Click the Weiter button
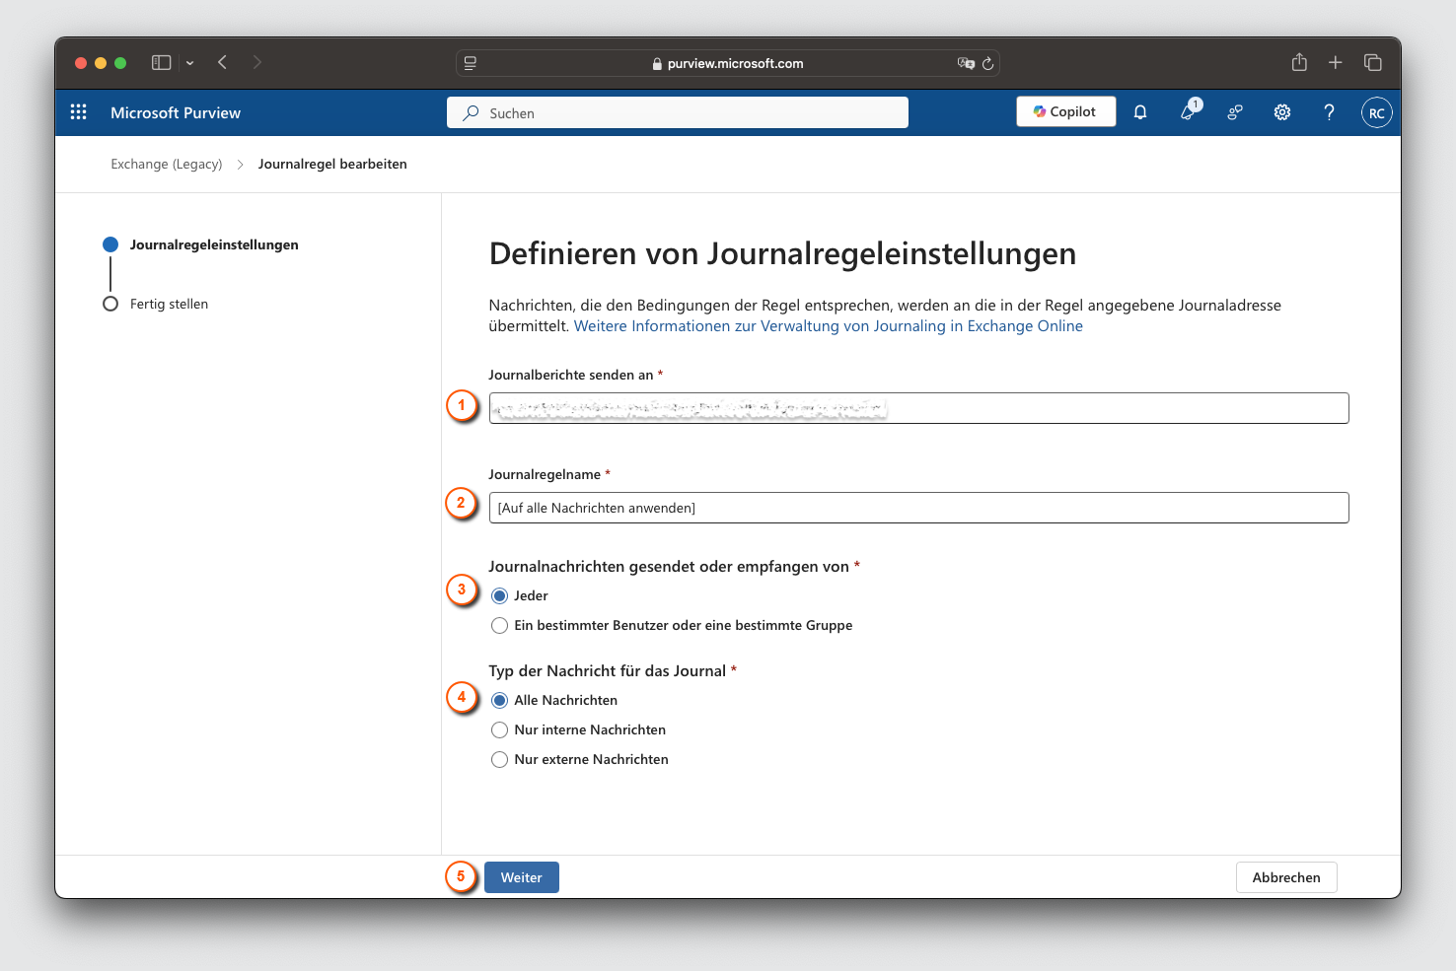Screen dimensions: 1456x971 coord(522,877)
